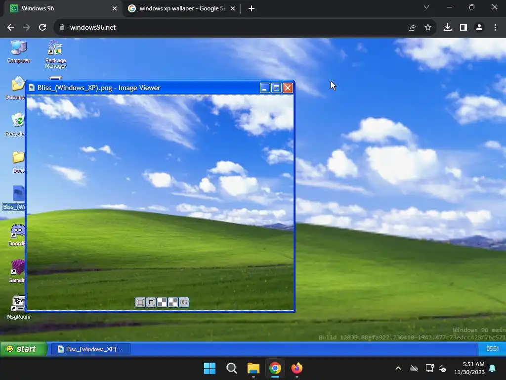Toggle the sharp pixelated checkerboard button
The width and height of the screenshot is (506, 380).
pos(162,302)
